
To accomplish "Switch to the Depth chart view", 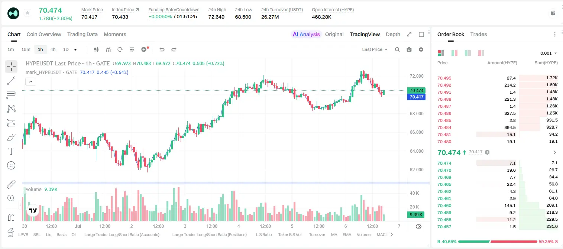I will pos(393,34).
